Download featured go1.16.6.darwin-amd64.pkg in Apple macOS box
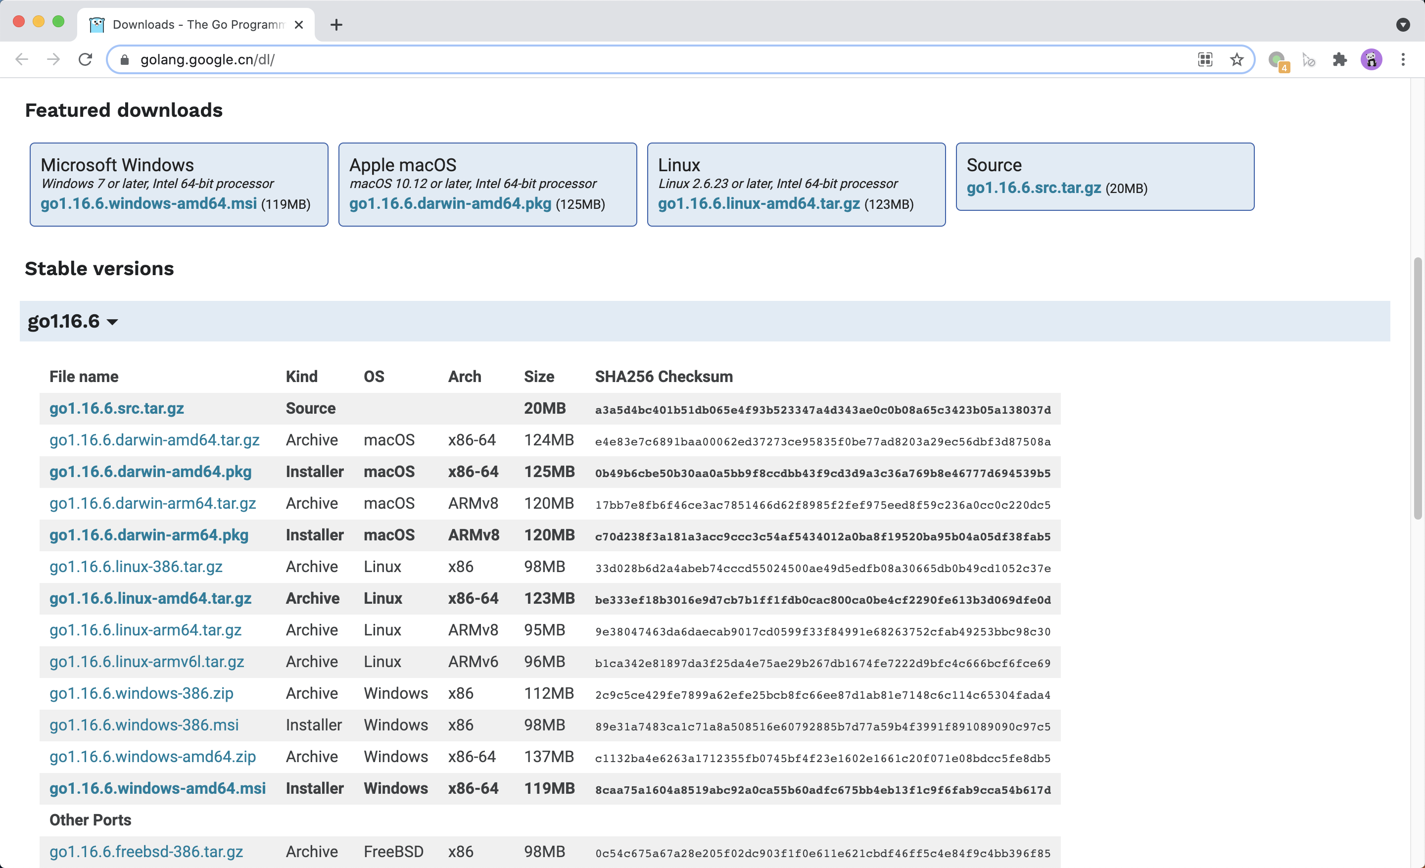This screenshot has height=868, width=1425. [x=450, y=203]
